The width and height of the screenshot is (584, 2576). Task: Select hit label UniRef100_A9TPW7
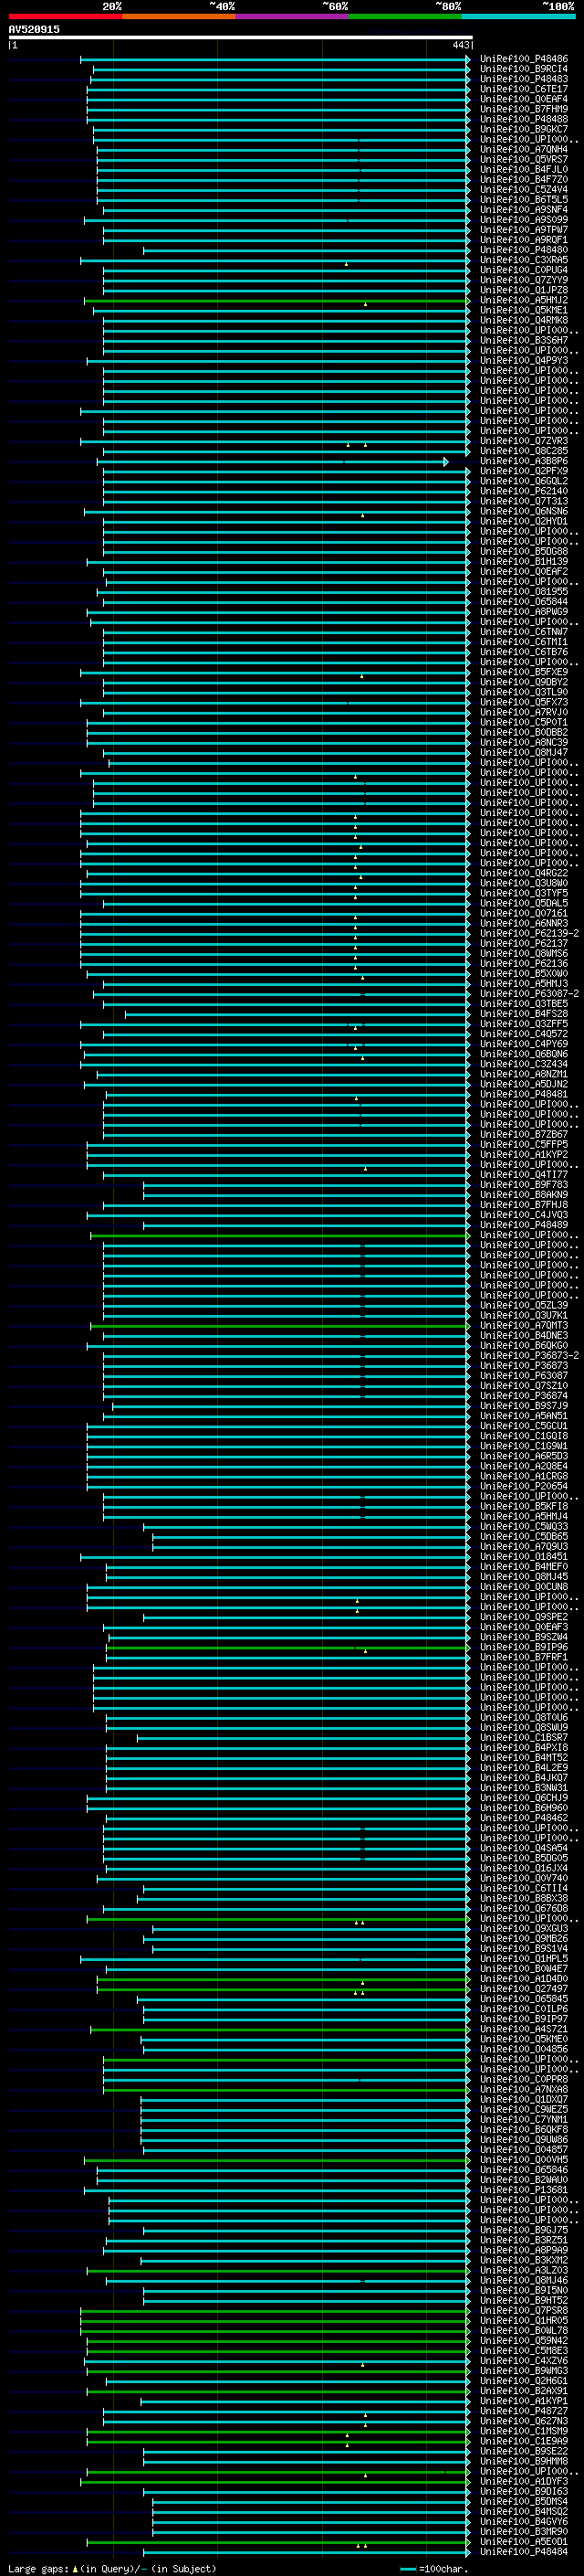click(x=524, y=230)
